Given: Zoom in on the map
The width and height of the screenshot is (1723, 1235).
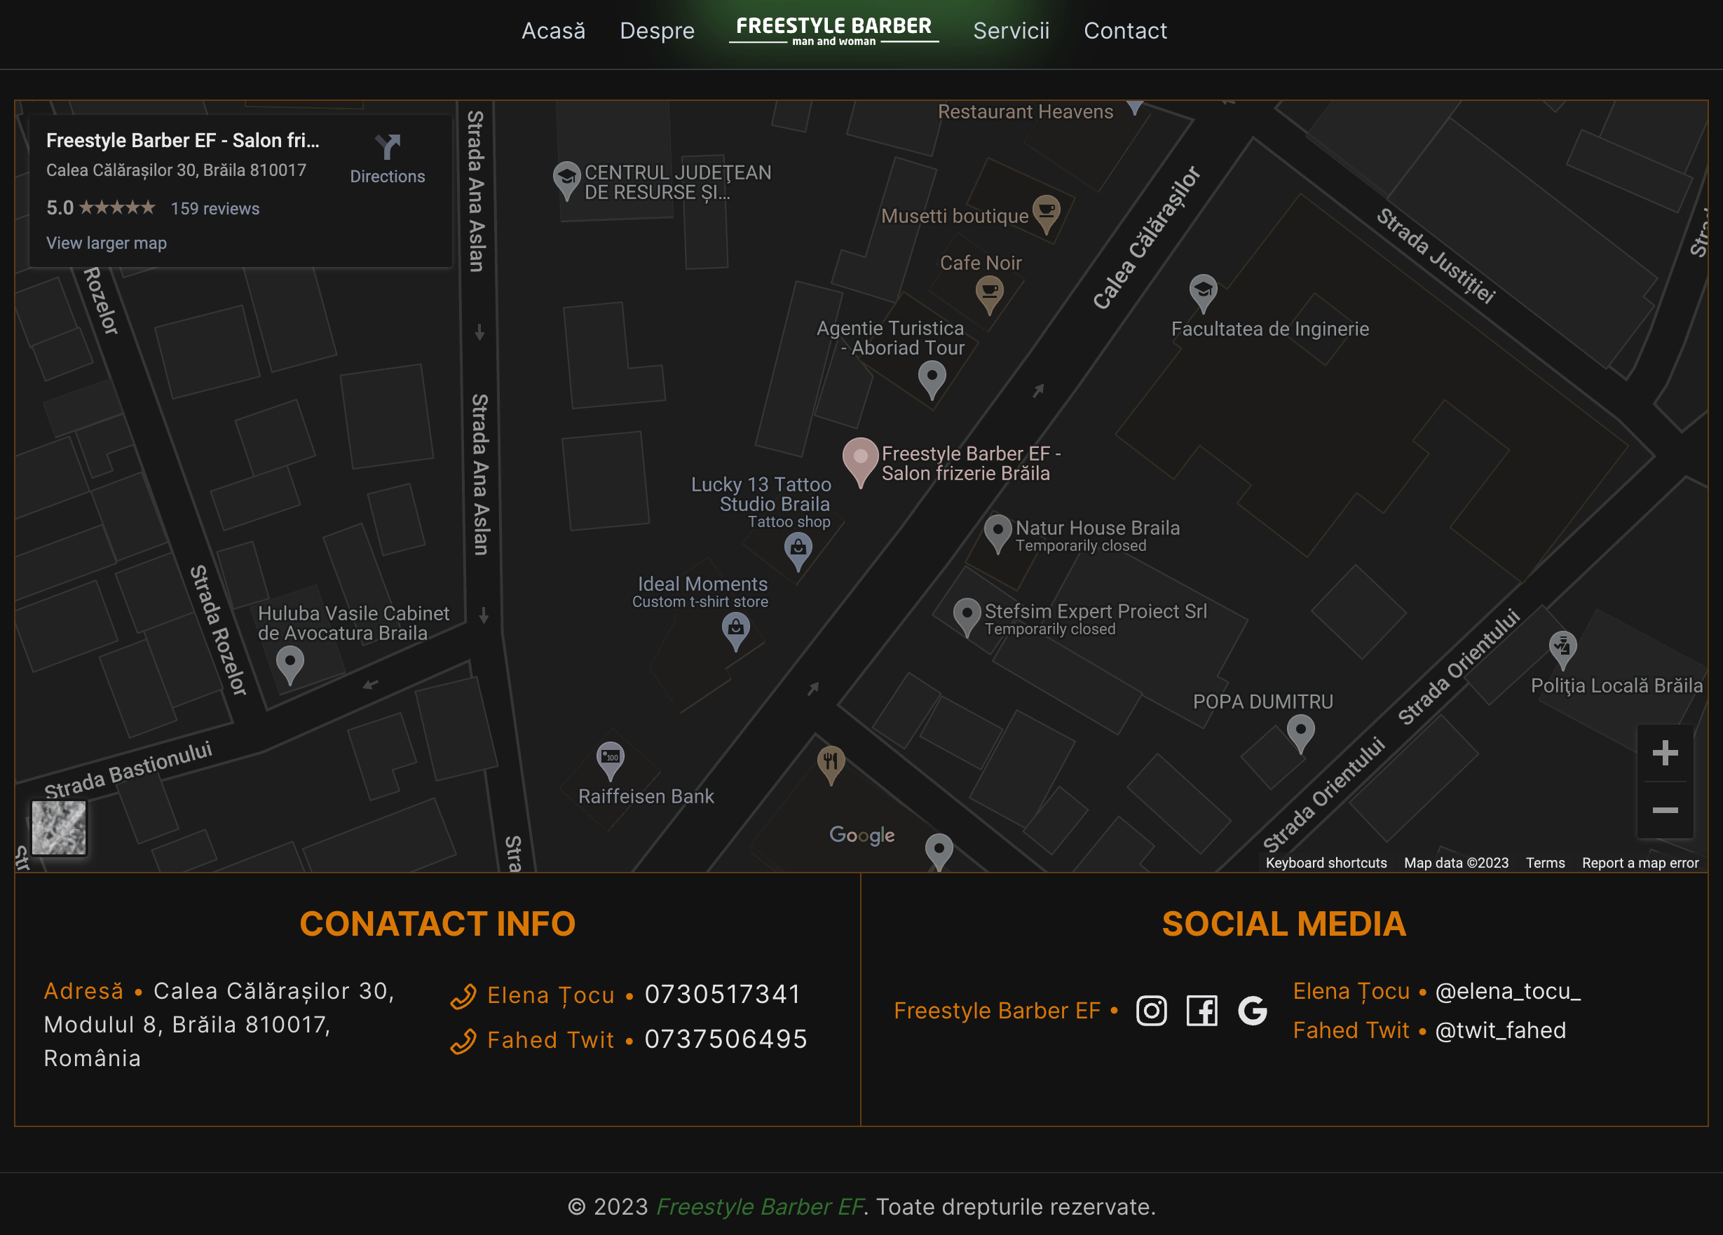Looking at the screenshot, I should click(x=1665, y=753).
